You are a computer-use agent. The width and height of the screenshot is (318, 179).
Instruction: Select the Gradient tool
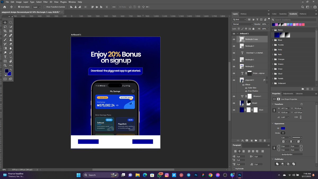point(5,48)
